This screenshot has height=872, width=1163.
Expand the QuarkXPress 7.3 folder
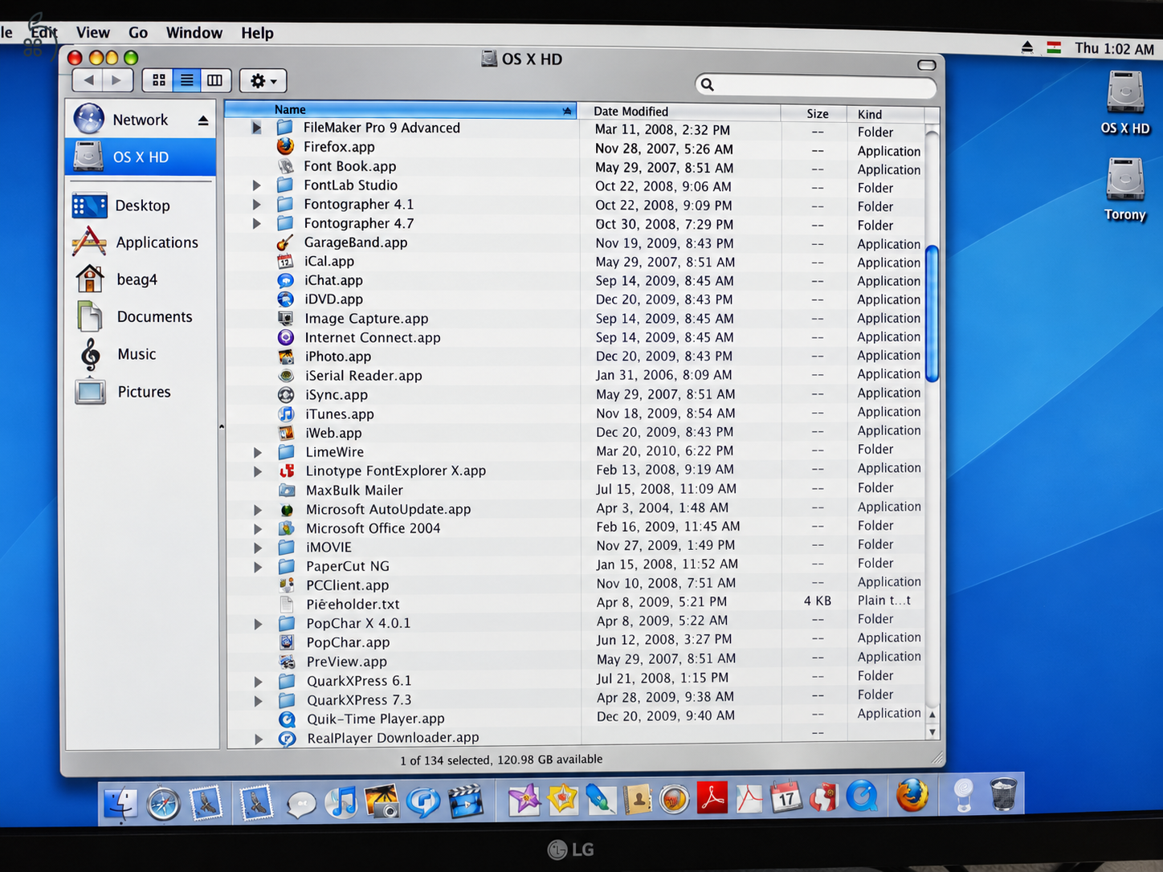(x=258, y=700)
